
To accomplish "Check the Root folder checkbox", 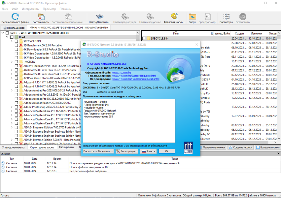I will click(12, 37).
